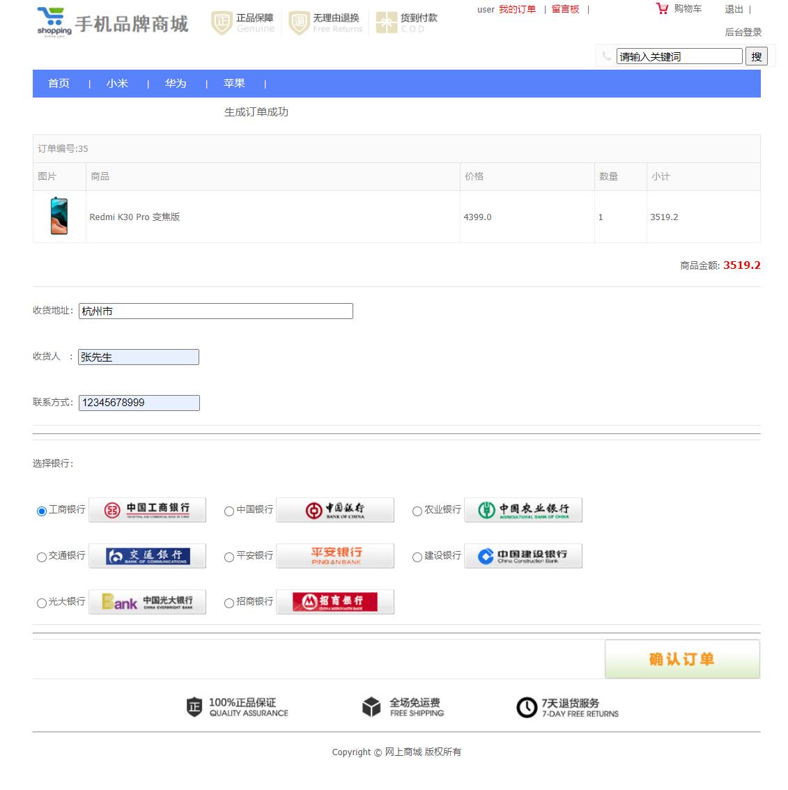Click the Redmi K30 Pro product thumbnail

click(x=59, y=216)
